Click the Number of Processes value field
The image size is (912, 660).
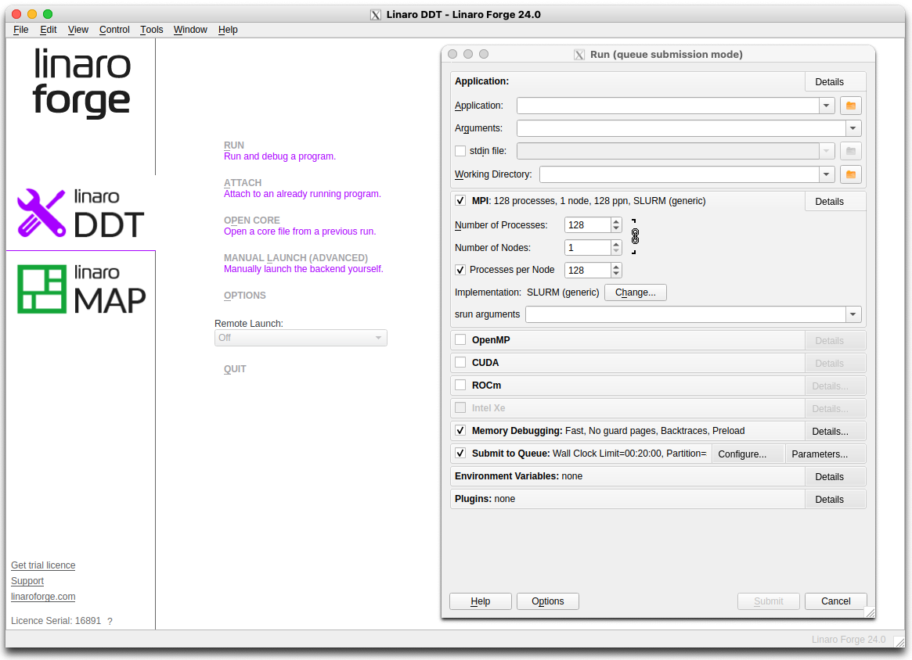coord(587,225)
